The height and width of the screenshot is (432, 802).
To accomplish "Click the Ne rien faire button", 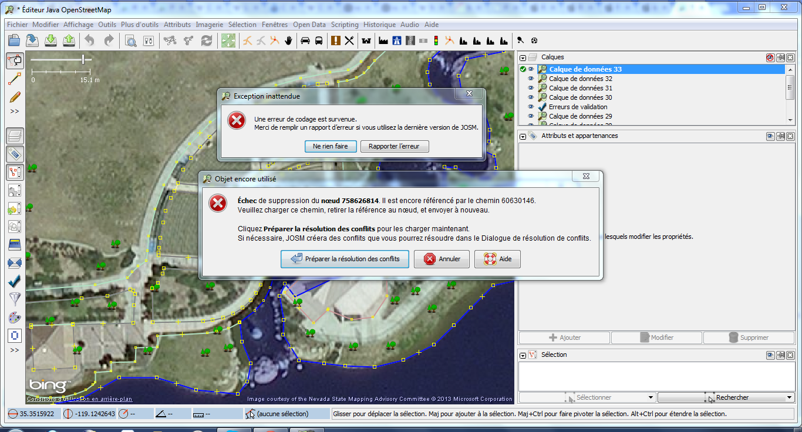I will 331,146.
